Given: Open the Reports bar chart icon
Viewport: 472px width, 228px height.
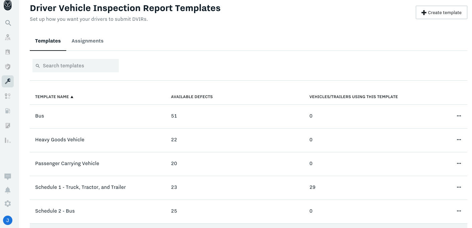Looking at the screenshot, I should 8,140.
